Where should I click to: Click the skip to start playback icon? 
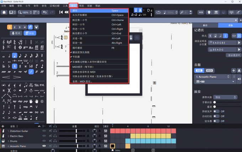[x=61, y=12]
